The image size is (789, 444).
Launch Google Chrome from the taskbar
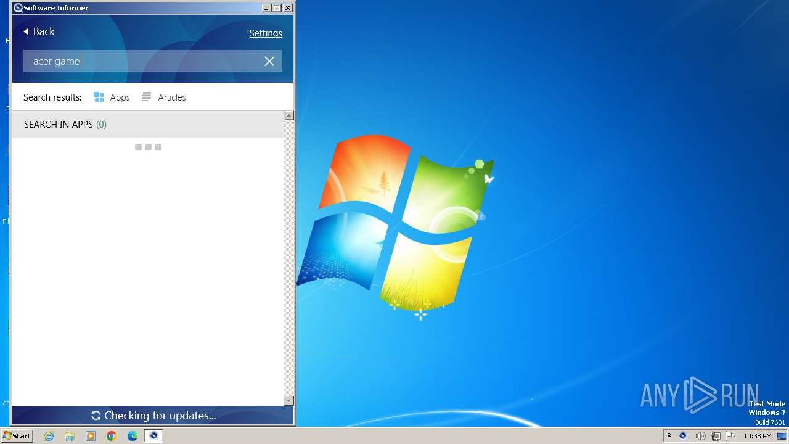(x=112, y=436)
